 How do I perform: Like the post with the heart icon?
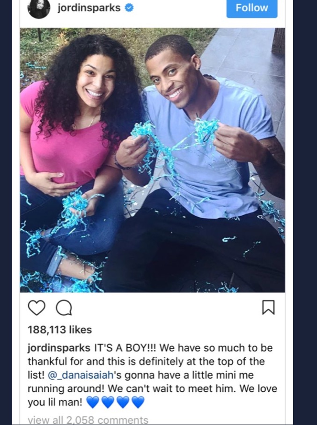(37, 308)
